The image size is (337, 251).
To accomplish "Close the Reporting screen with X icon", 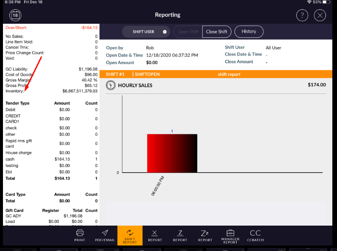I will [x=320, y=15].
